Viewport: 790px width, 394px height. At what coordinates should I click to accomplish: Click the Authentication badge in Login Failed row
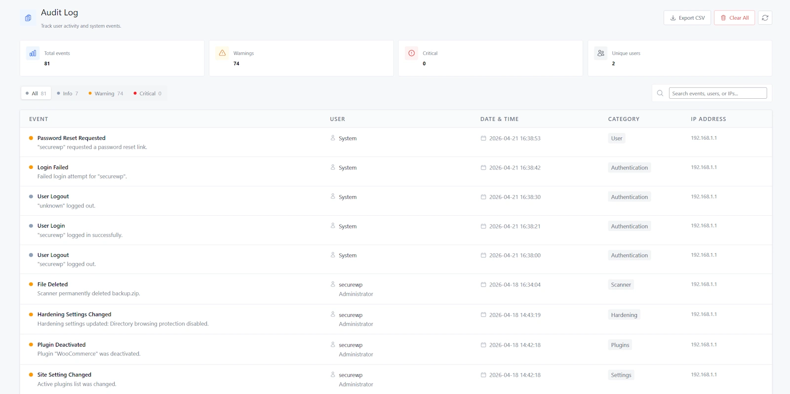click(630, 167)
